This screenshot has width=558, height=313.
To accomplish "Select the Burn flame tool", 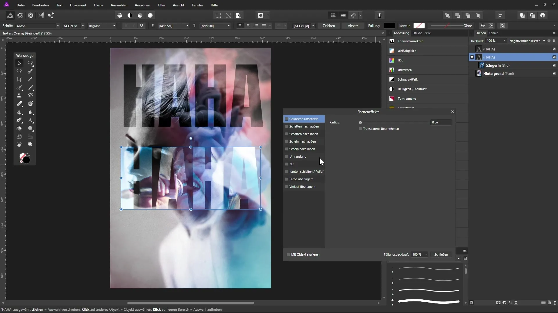I will (x=19, y=112).
